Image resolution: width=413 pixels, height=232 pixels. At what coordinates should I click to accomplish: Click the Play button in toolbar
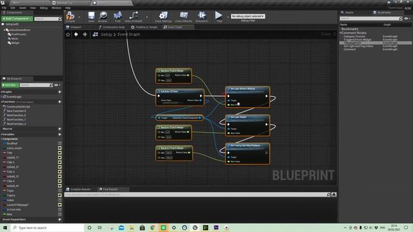click(219, 16)
